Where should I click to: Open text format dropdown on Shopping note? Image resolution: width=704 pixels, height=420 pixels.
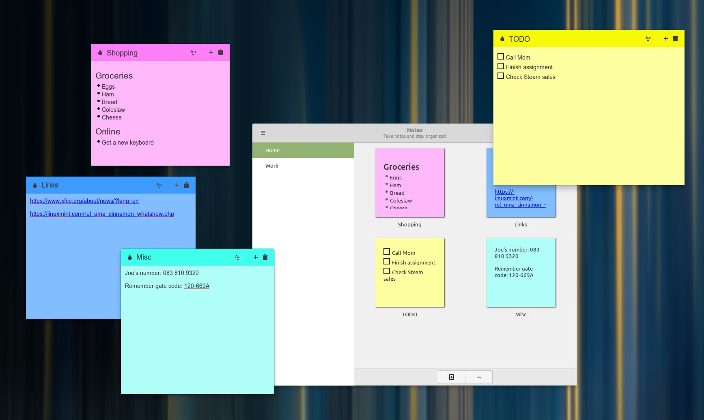193,52
